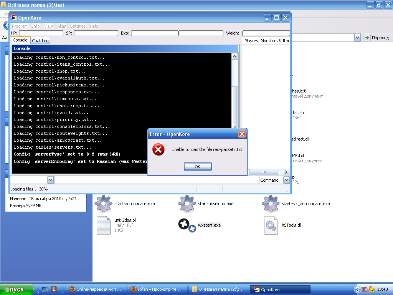Switch to the rofan Firefox taskbar button
Image resolution: width=393 pixels, height=295 pixels.
click(157, 290)
